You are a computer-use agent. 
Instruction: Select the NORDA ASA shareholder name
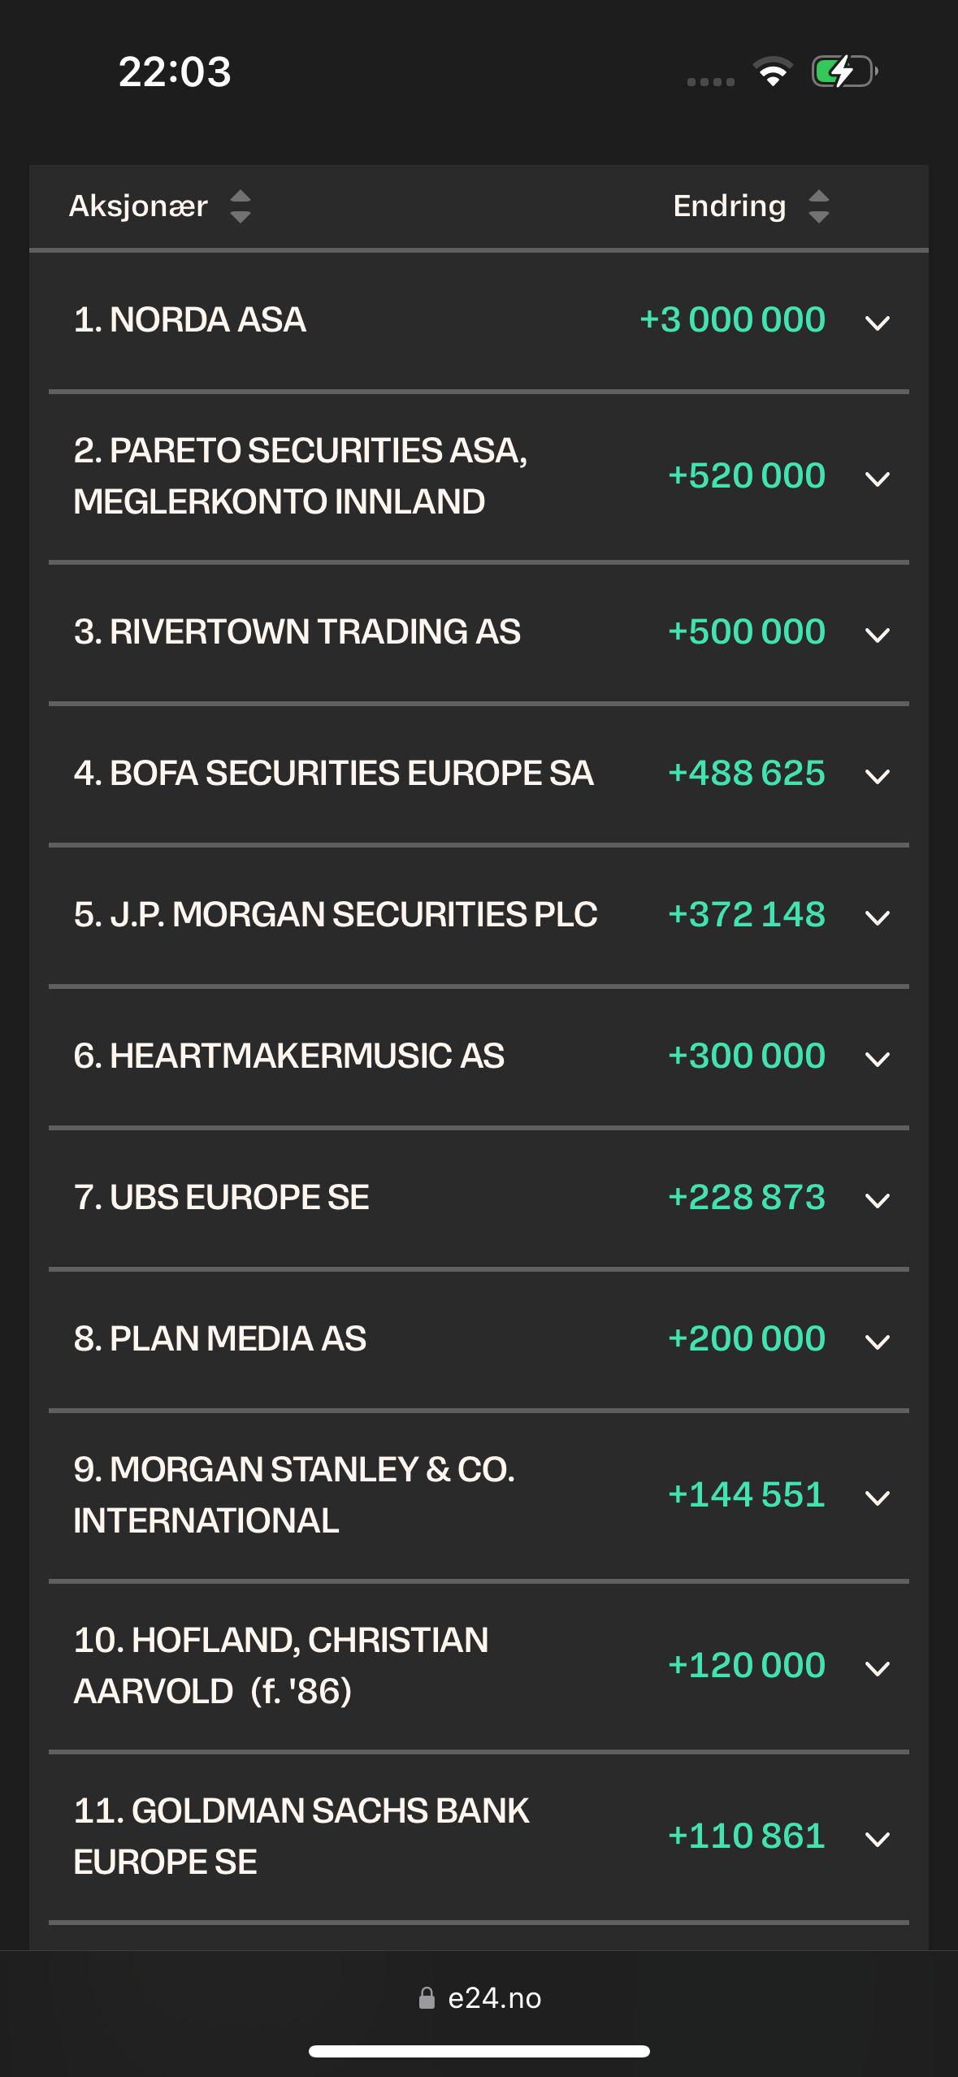click(x=190, y=319)
